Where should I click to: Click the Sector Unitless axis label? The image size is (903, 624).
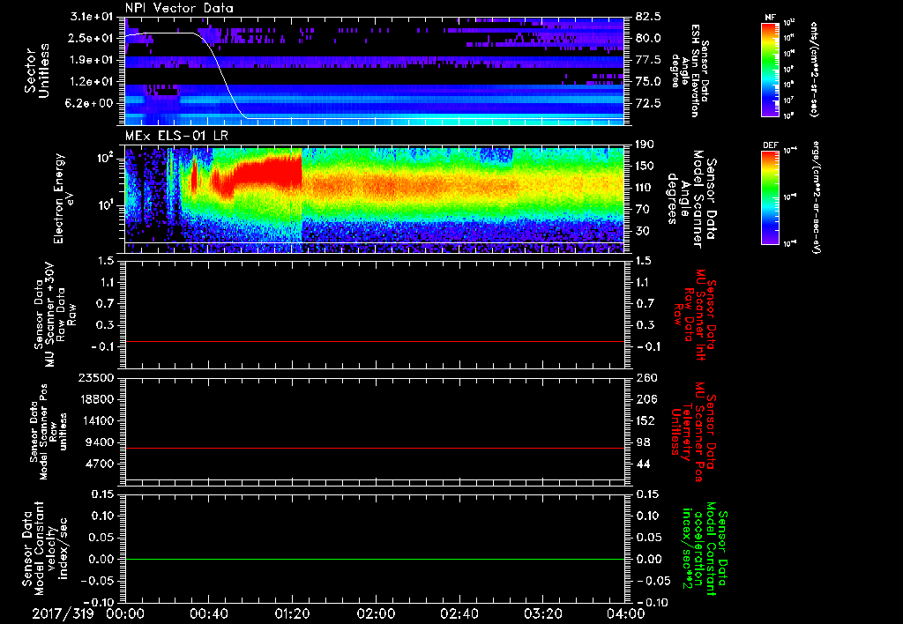point(37,71)
